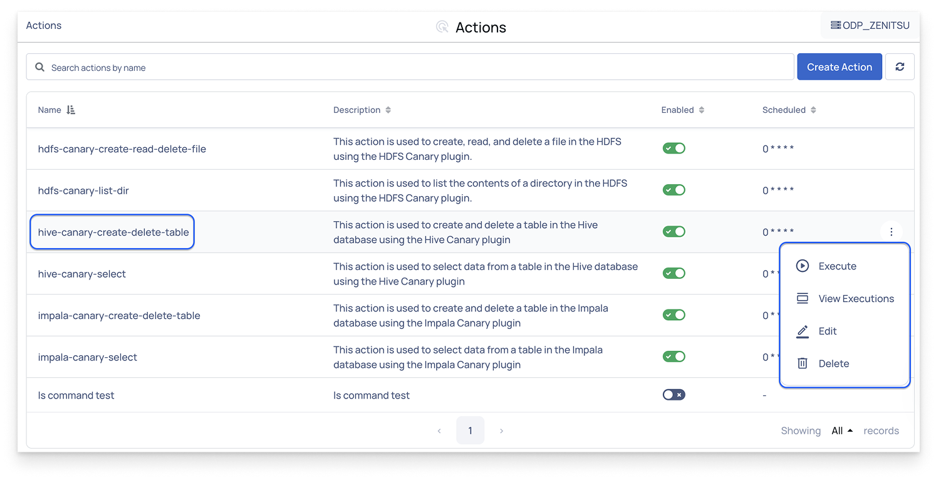
Task: Choose Execute in the context menu
Action: pyautogui.click(x=837, y=266)
